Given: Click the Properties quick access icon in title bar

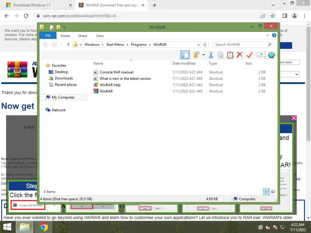Looking at the screenshot, I should 52,27.
